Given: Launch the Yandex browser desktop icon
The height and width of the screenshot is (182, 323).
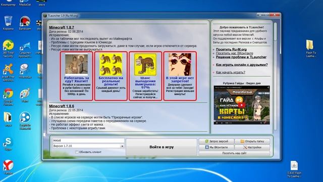Looking at the screenshot, I should 8,167.
